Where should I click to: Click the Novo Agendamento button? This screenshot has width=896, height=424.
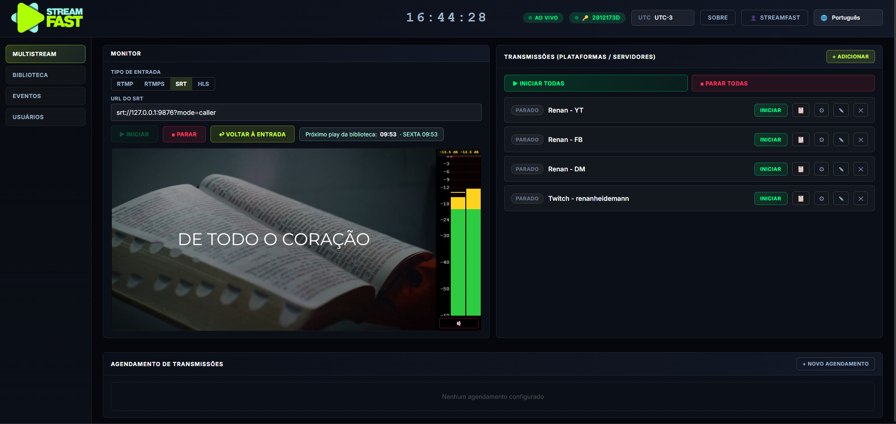click(x=835, y=364)
